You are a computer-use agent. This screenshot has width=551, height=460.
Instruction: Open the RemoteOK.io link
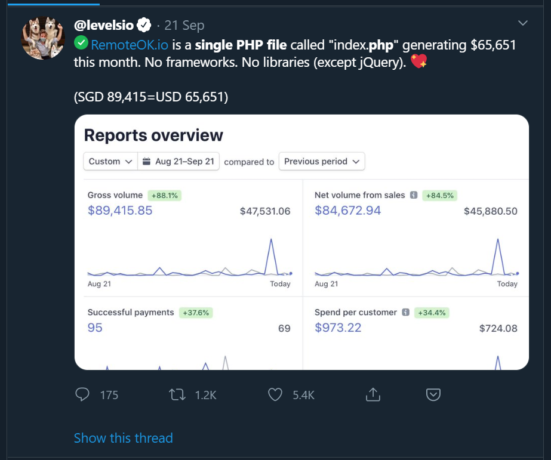130,45
